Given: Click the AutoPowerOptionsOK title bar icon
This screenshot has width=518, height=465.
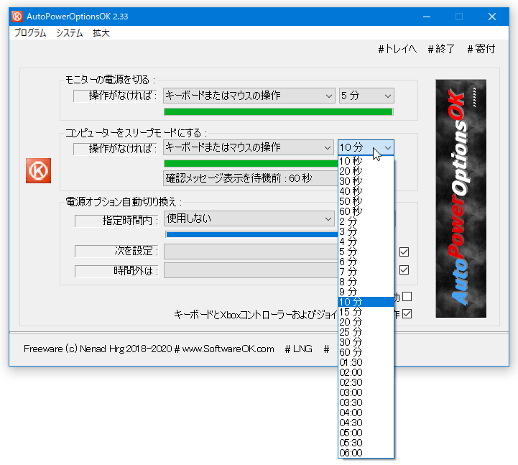Looking at the screenshot, I should pos(17,17).
